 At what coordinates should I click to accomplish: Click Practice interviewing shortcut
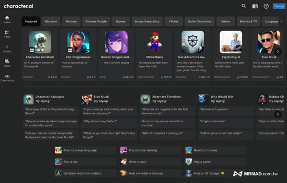[151, 151]
